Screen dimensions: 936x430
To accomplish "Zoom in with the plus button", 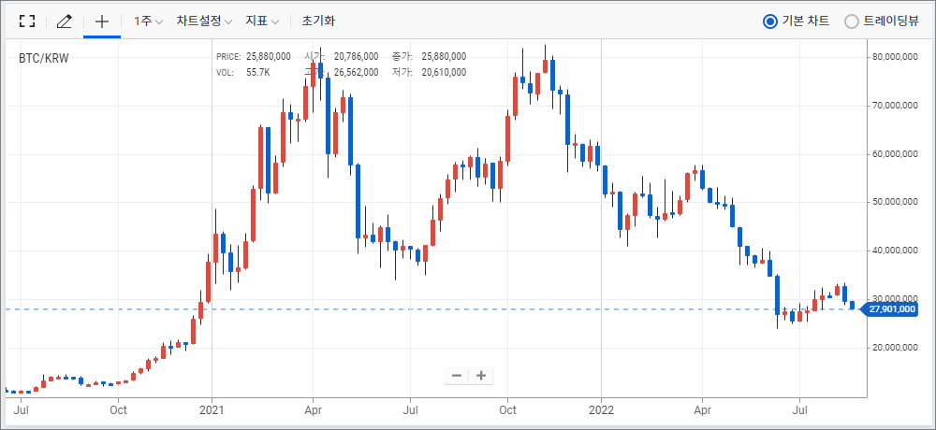I will 481,376.
